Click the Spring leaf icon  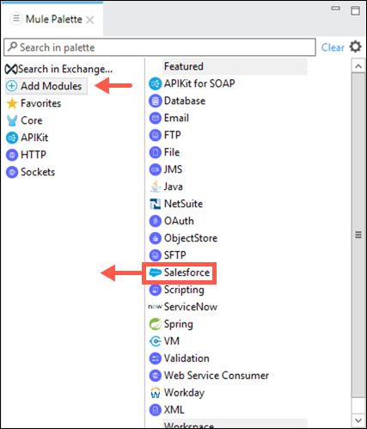pyautogui.click(x=156, y=324)
